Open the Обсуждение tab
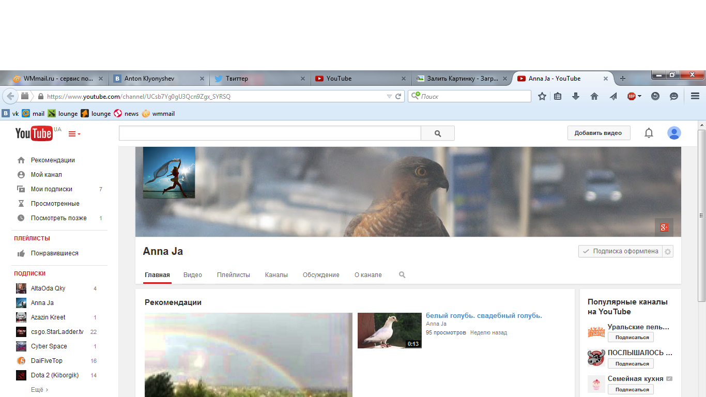The image size is (706, 397). pyautogui.click(x=321, y=275)
